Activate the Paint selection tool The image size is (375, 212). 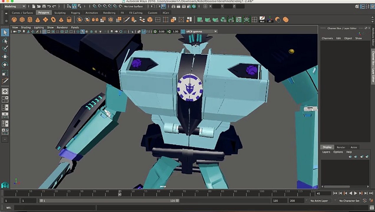click(5, 48)
